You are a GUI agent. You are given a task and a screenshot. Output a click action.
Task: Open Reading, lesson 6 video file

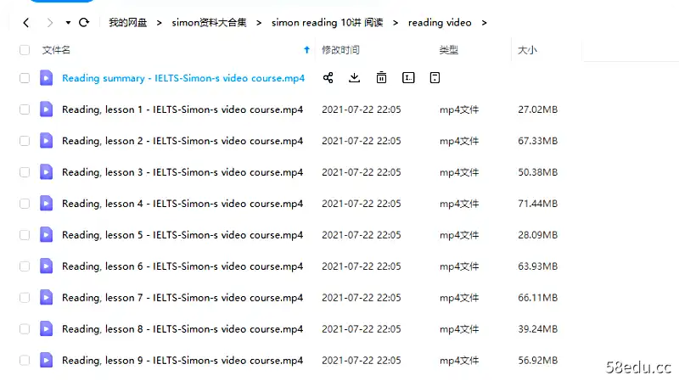[x=182, y=266]
